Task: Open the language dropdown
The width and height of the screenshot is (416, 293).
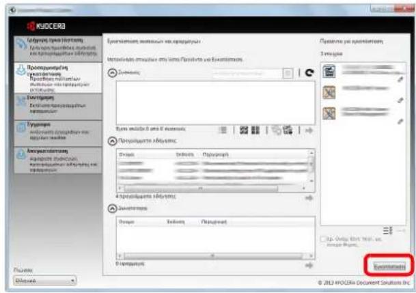Action: pyautogui.click(x=44, y=281)
